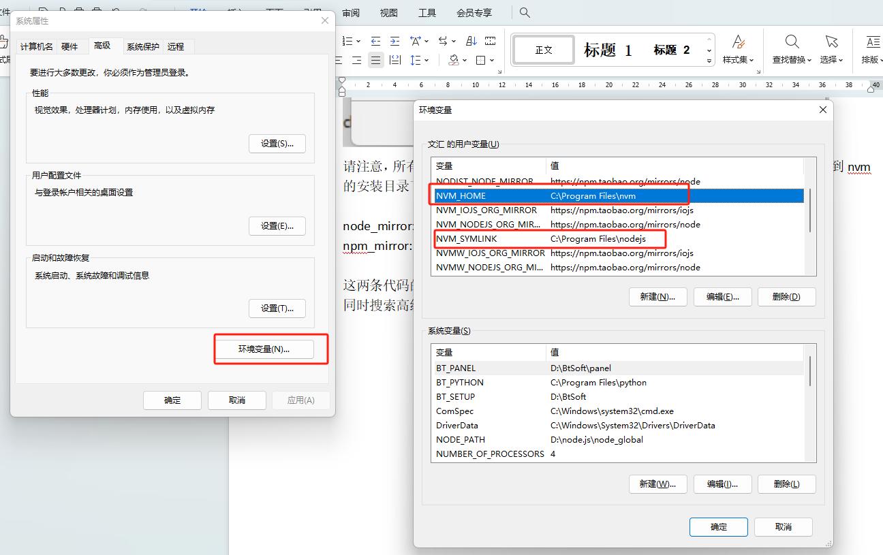Open the paragraph settings dialog launcher
883x555 pixels.
point(499,72)
